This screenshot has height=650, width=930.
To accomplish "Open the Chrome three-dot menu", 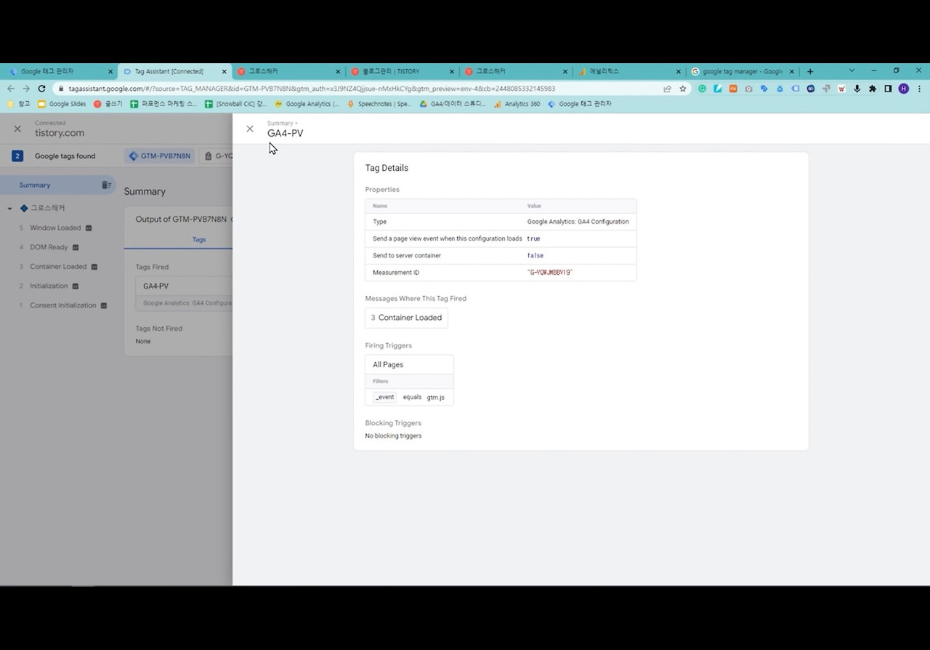I will pos(919,89).
